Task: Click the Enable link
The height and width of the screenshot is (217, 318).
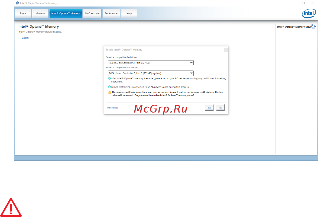Action: coord(25,38)
